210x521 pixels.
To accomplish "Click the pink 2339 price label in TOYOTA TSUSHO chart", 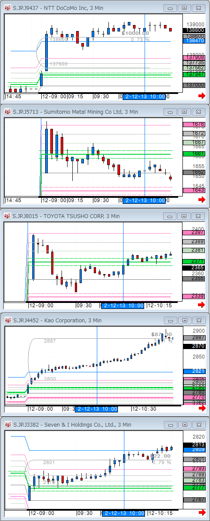I will pyautogui.click(x=194, y=296).
